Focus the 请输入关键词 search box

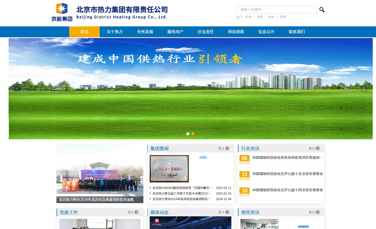click(276, 10)
